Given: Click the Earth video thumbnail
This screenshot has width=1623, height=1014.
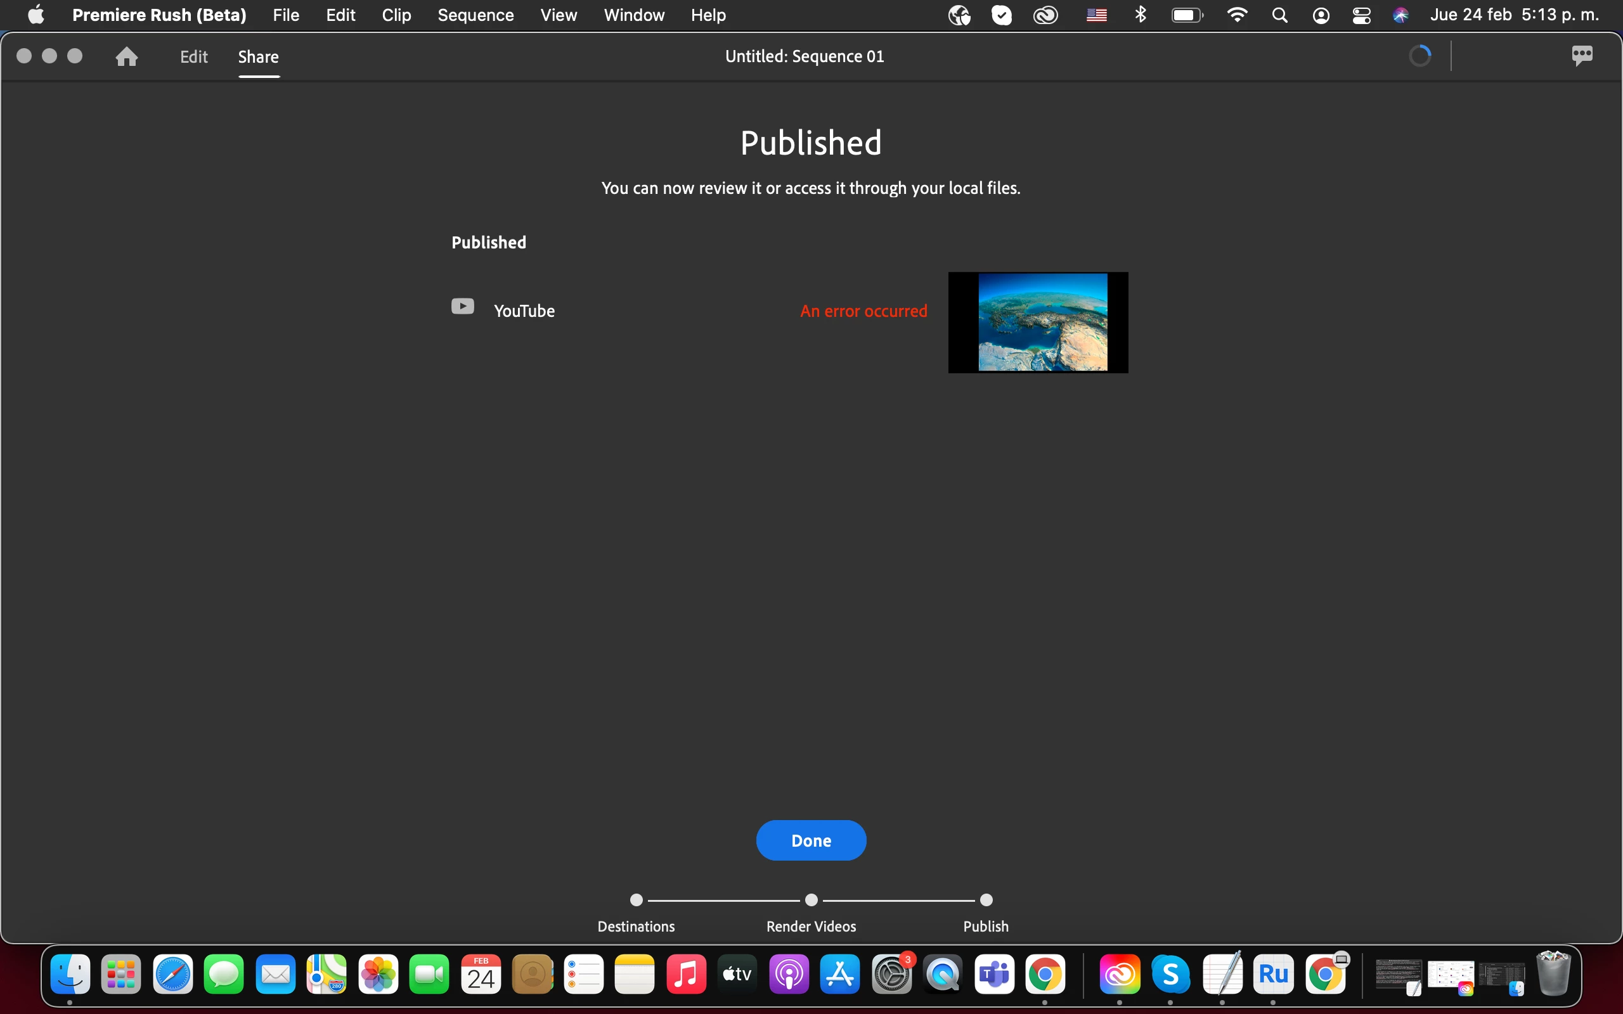Looking at the screenshot, I should click(1037, 323).
